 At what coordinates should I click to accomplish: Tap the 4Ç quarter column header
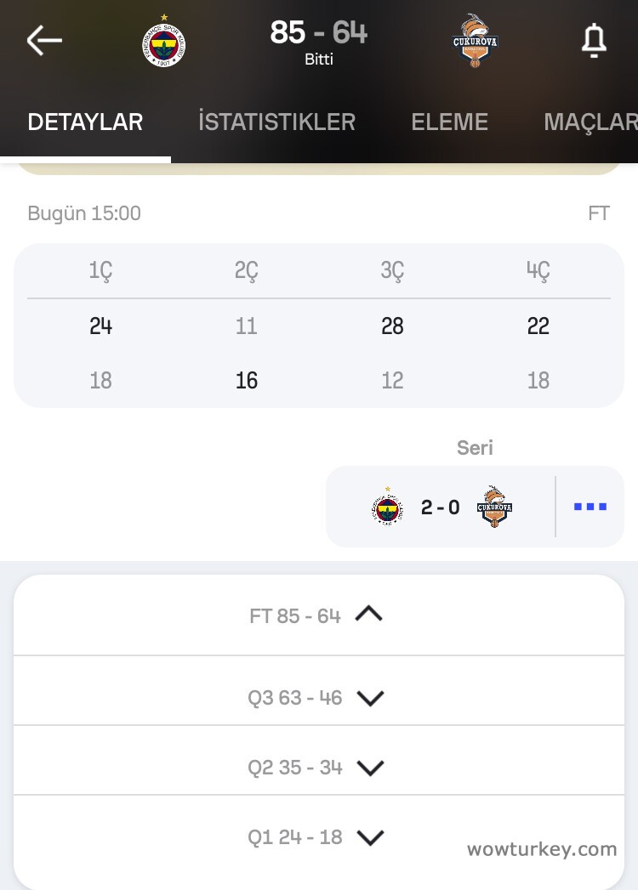[x=538, y=270]
